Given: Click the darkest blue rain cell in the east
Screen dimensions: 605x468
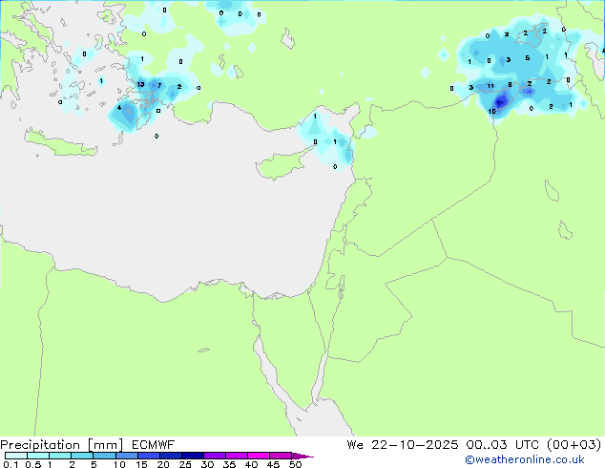Looking at the screenshot, I should [x=500, y=102].
